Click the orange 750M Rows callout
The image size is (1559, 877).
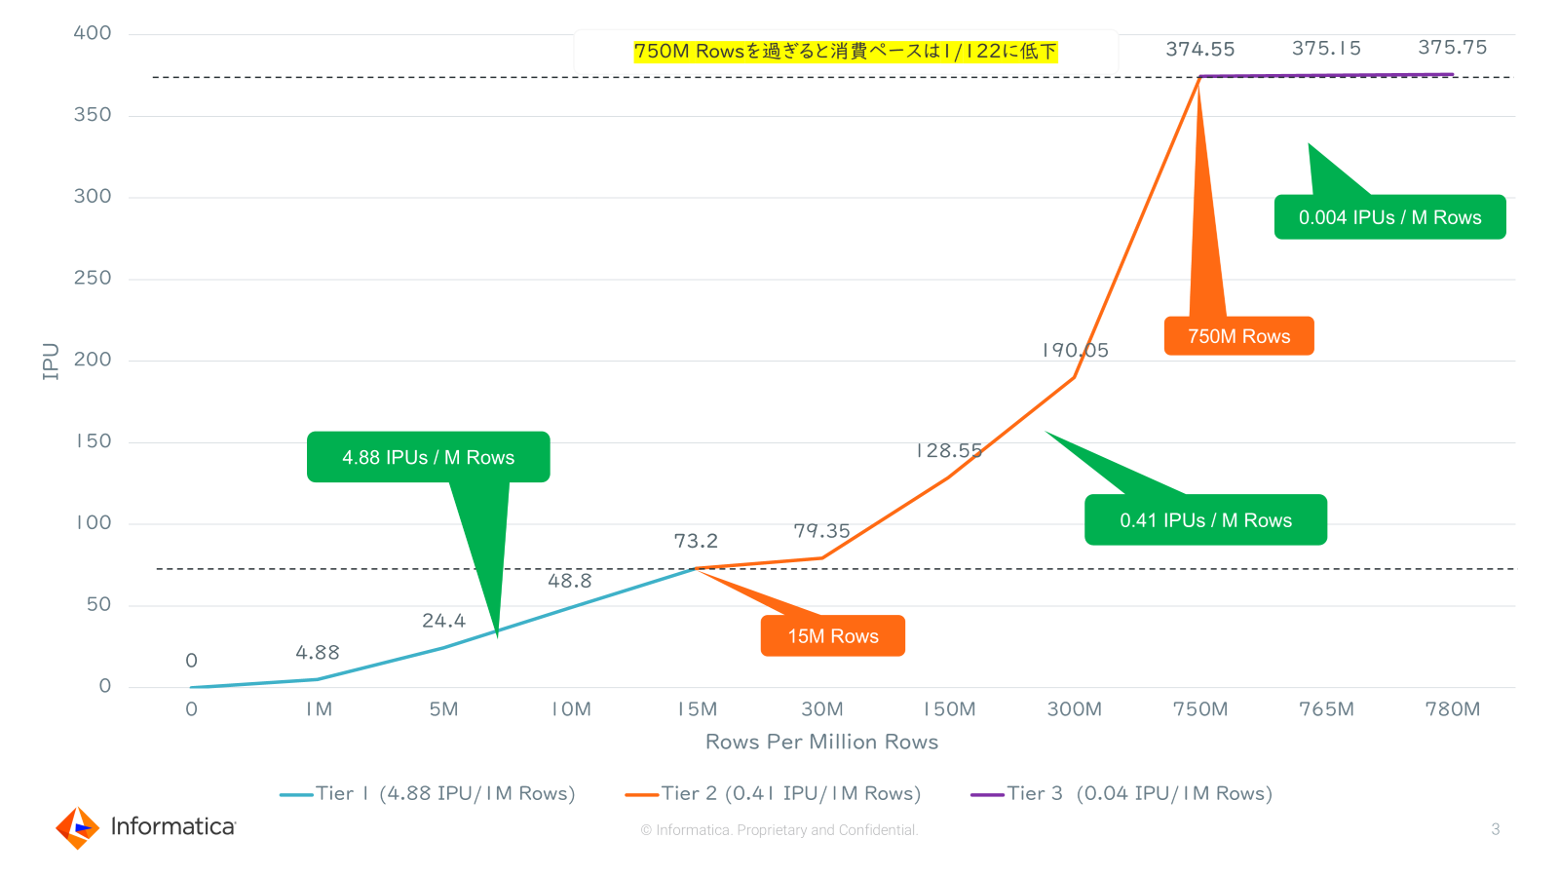[x=1238, y=336]
